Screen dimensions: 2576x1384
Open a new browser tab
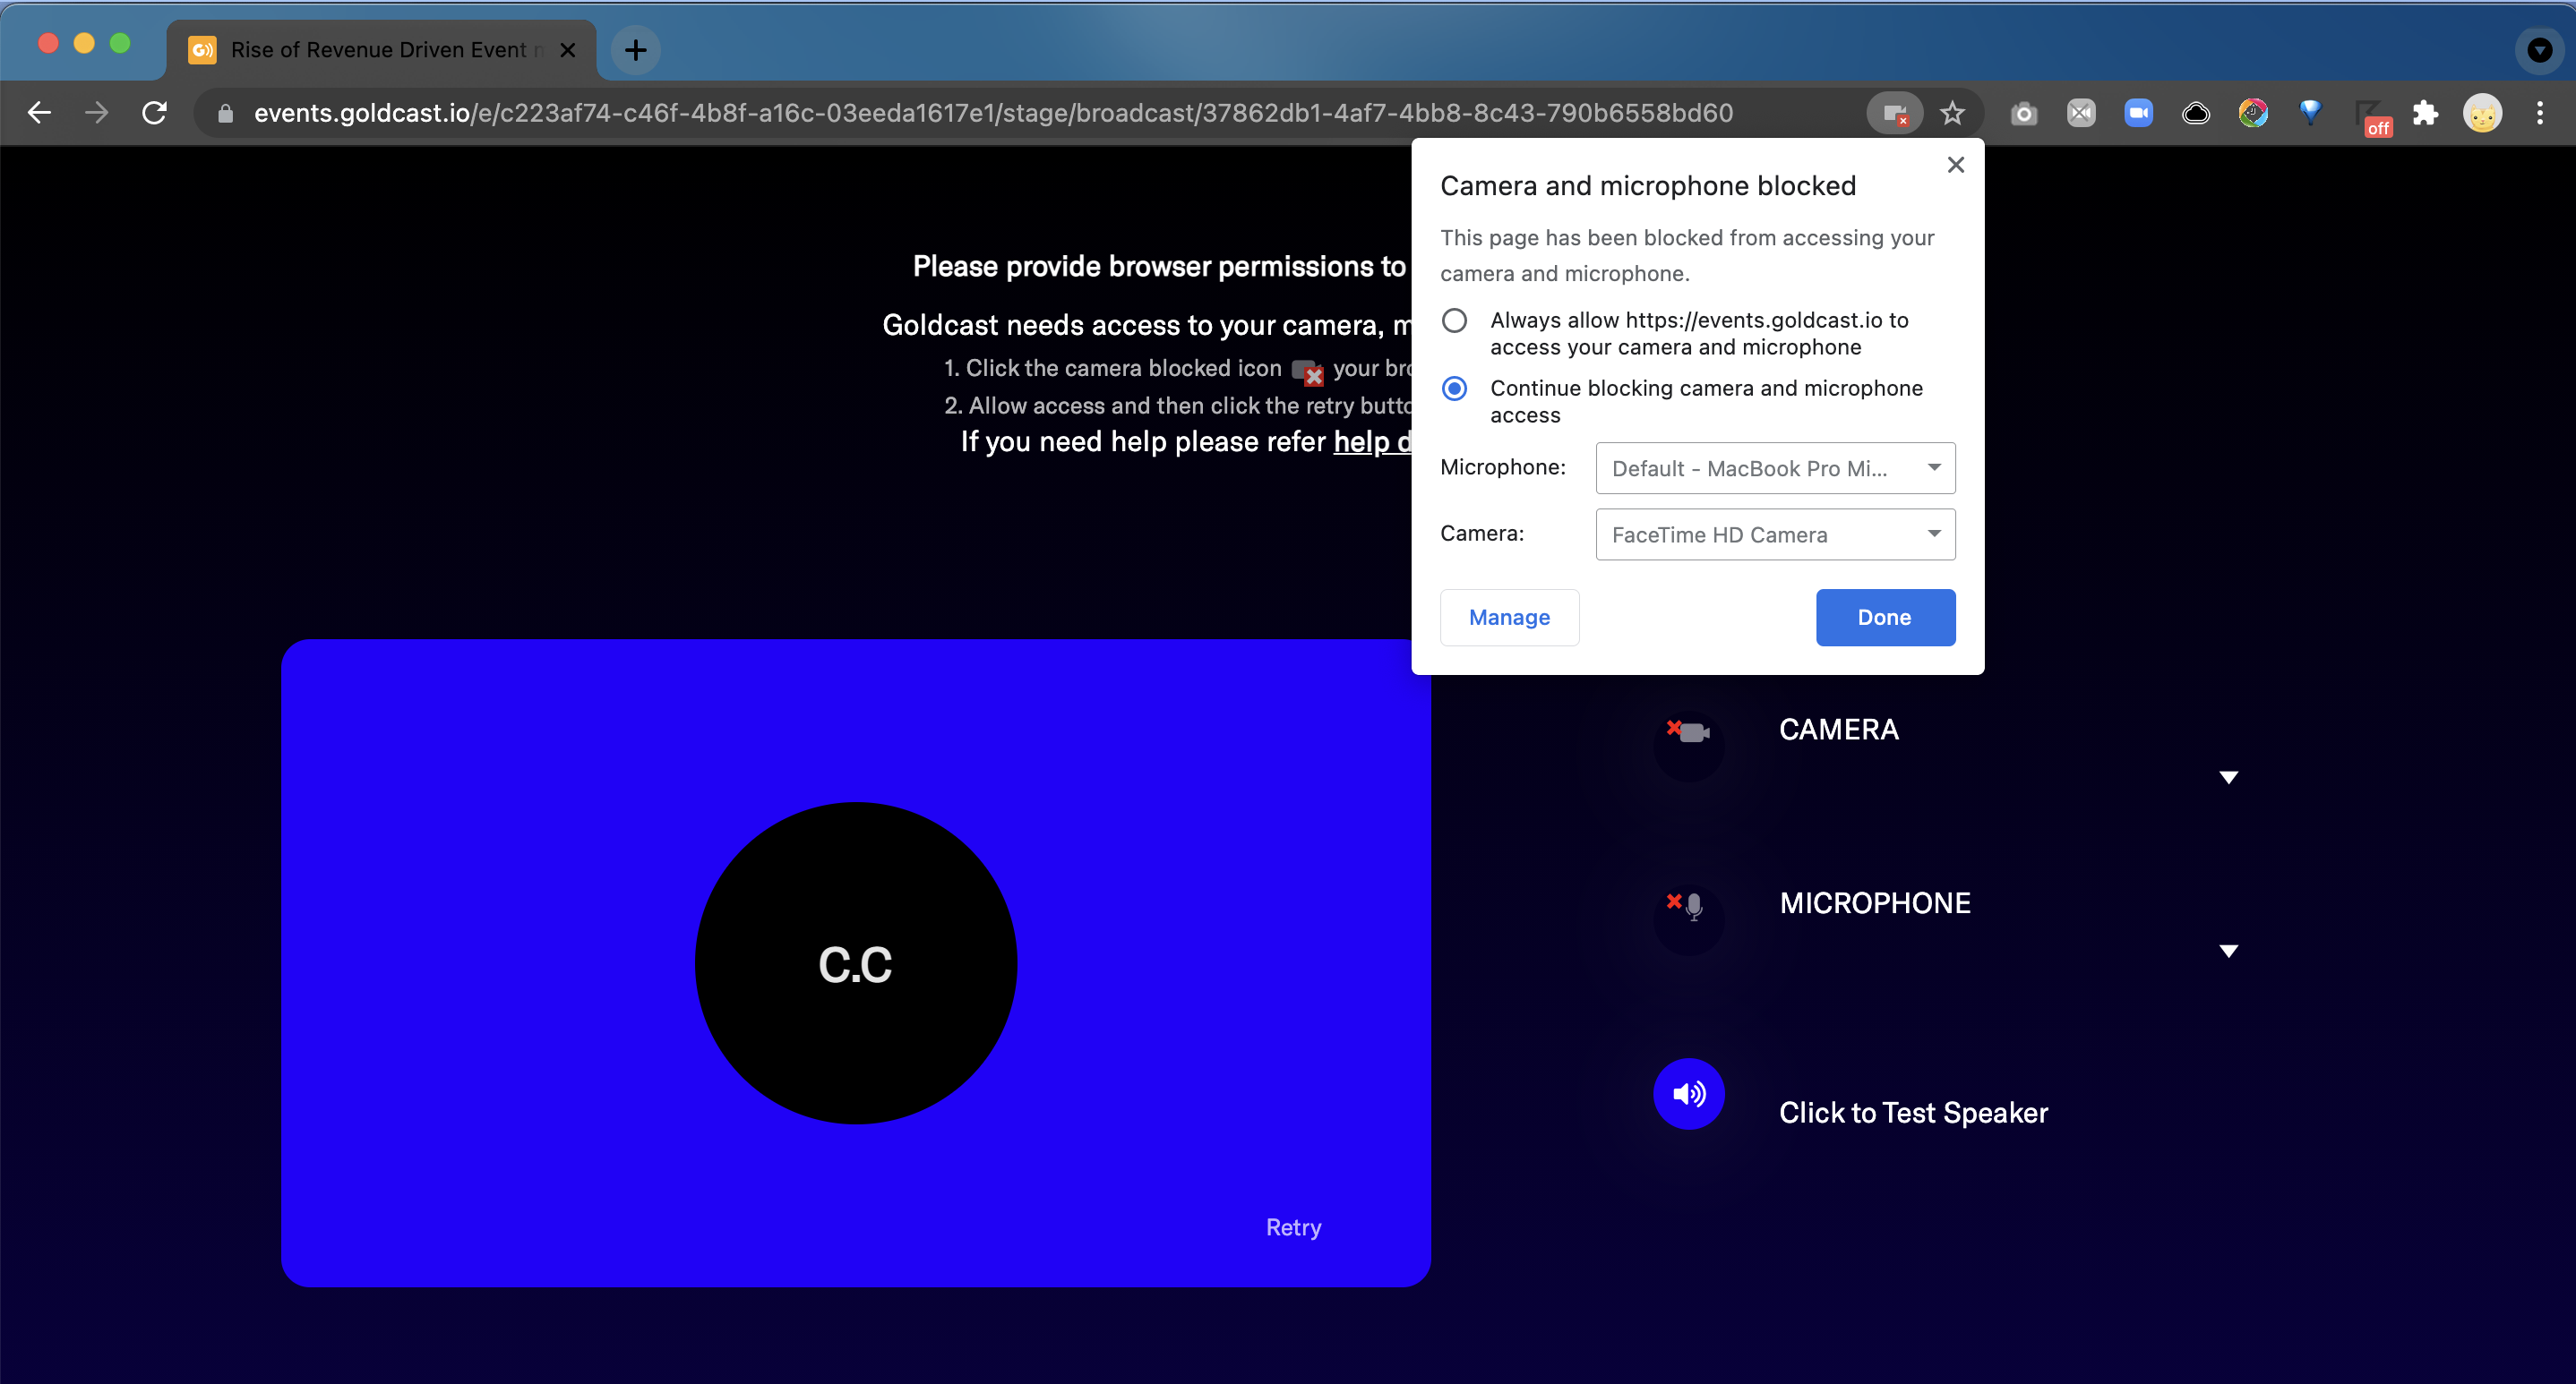[636, 50]
